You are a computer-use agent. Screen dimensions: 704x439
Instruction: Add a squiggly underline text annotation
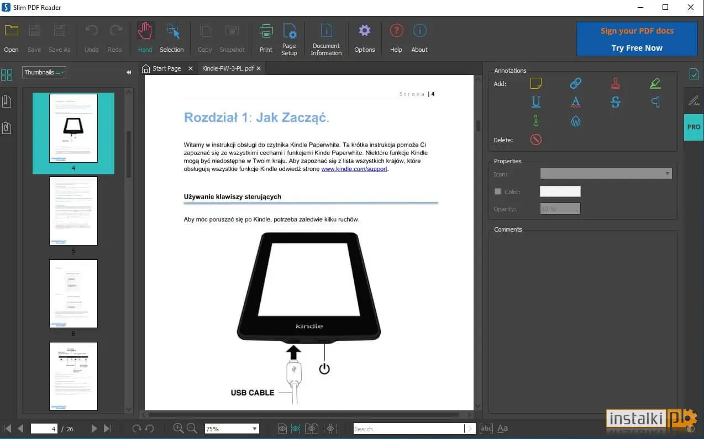(576, 102)
